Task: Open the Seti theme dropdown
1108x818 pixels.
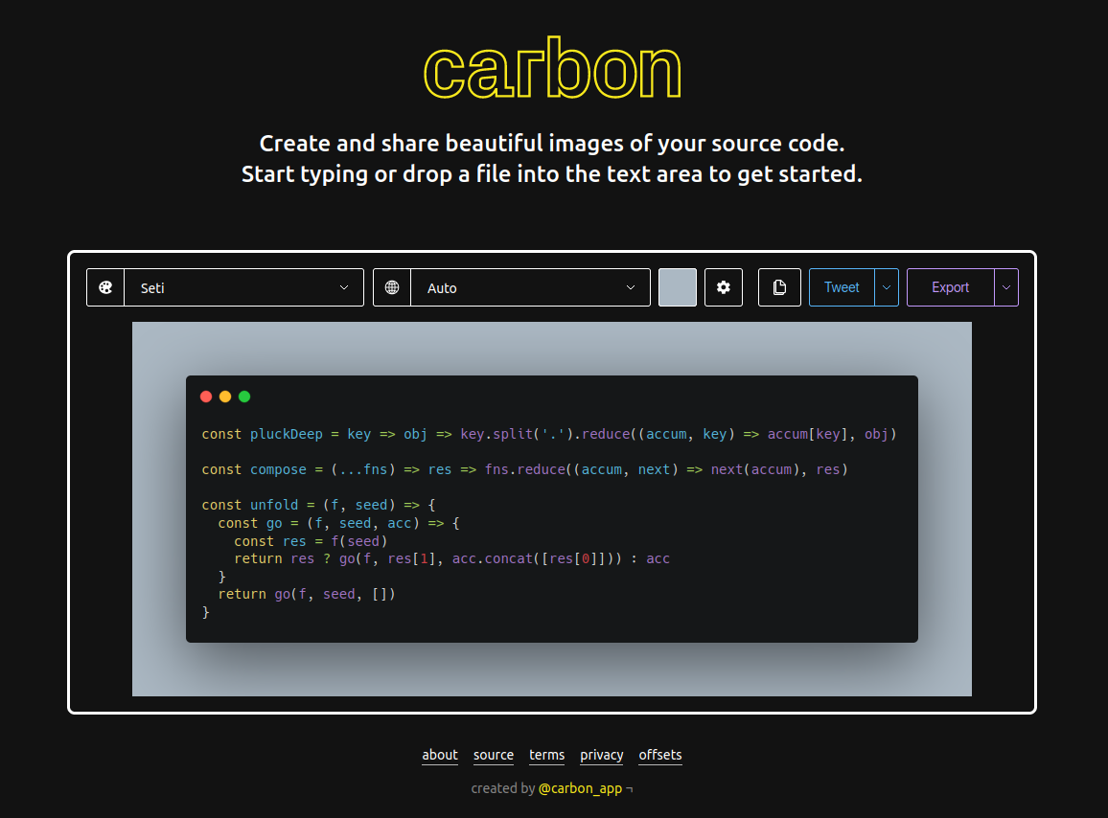Action: [243, 287]
